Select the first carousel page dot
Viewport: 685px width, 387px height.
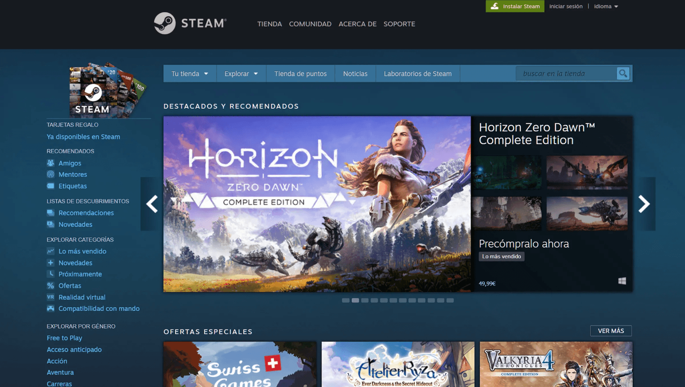click(x=346, y=300)
